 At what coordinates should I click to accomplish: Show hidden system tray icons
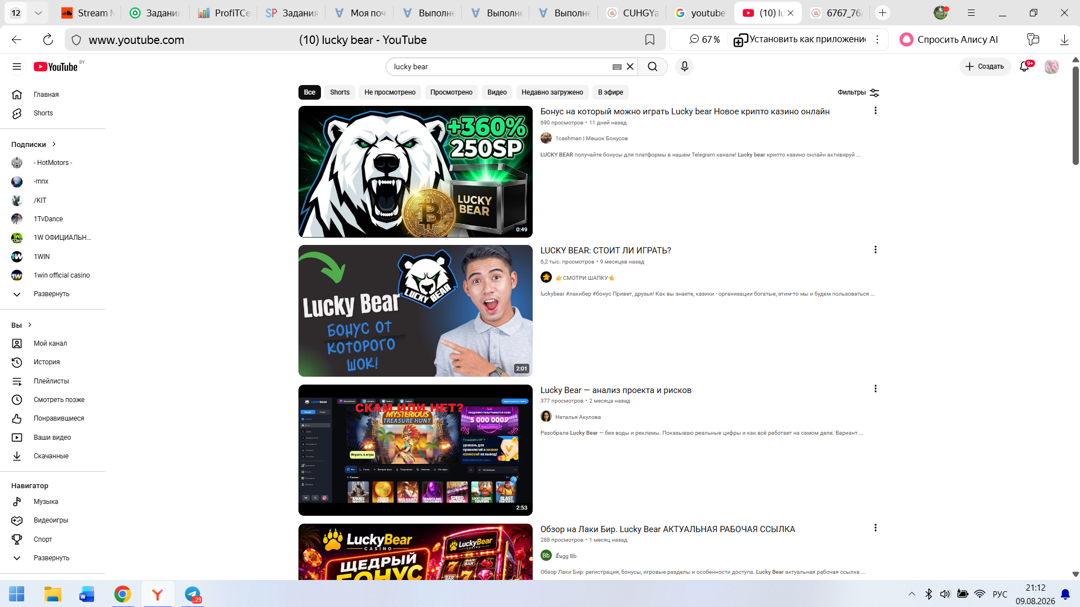coord(912,594)
